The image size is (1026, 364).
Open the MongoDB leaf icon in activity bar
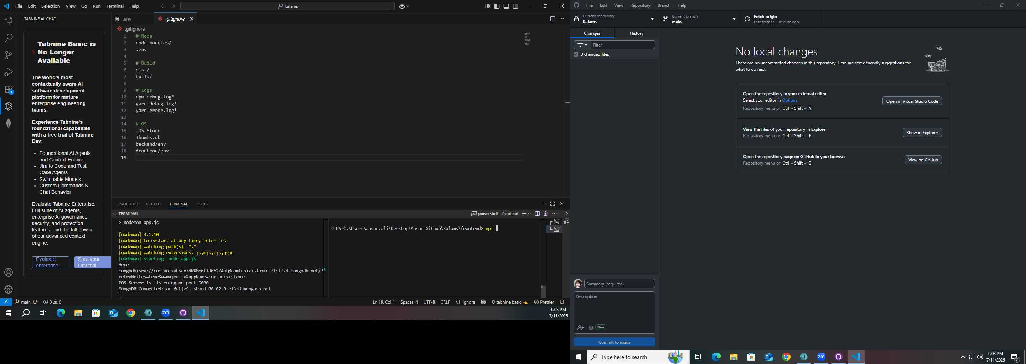point(8,123)
